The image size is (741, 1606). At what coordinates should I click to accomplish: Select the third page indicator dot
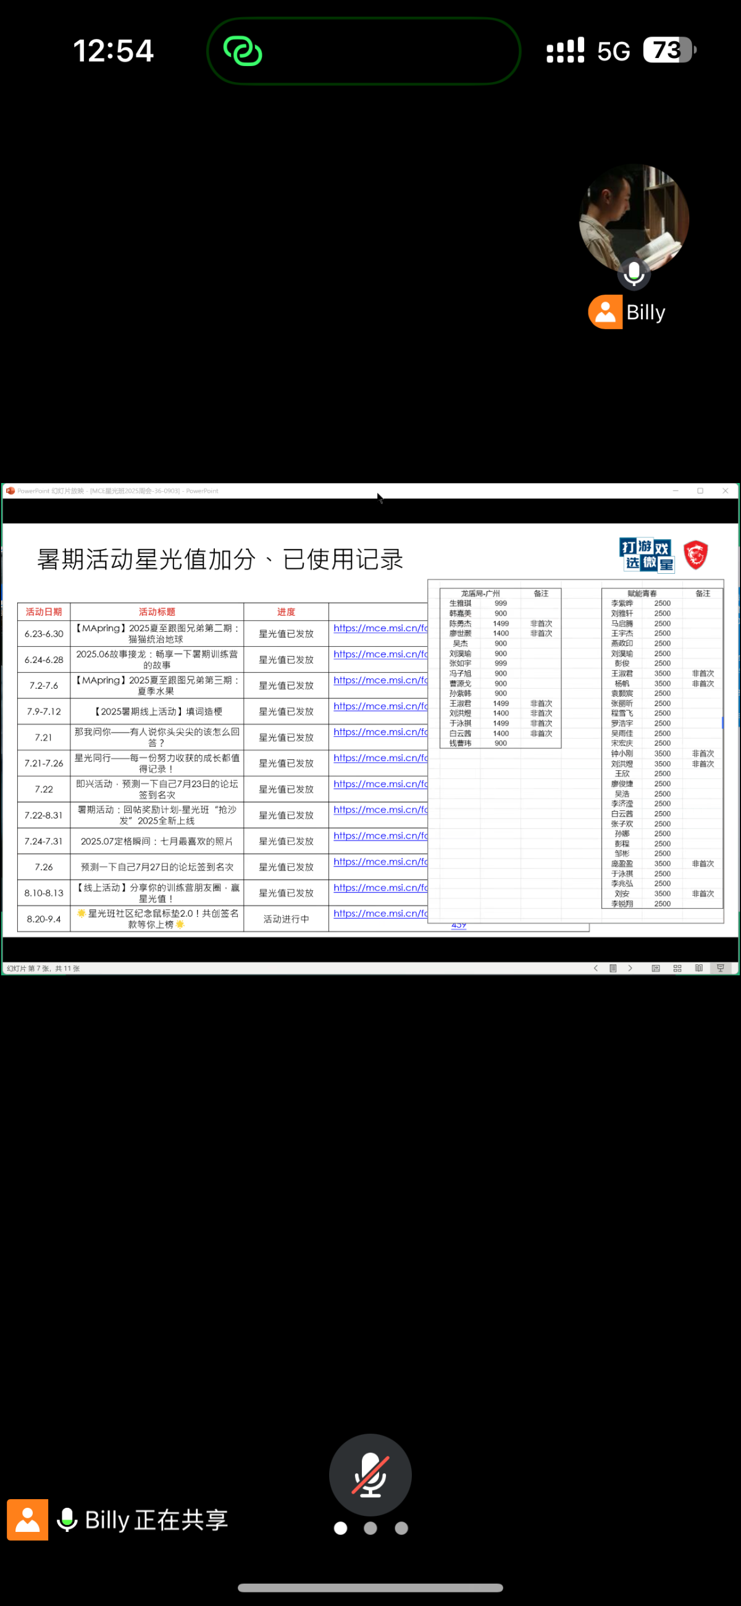[401, 1528]
